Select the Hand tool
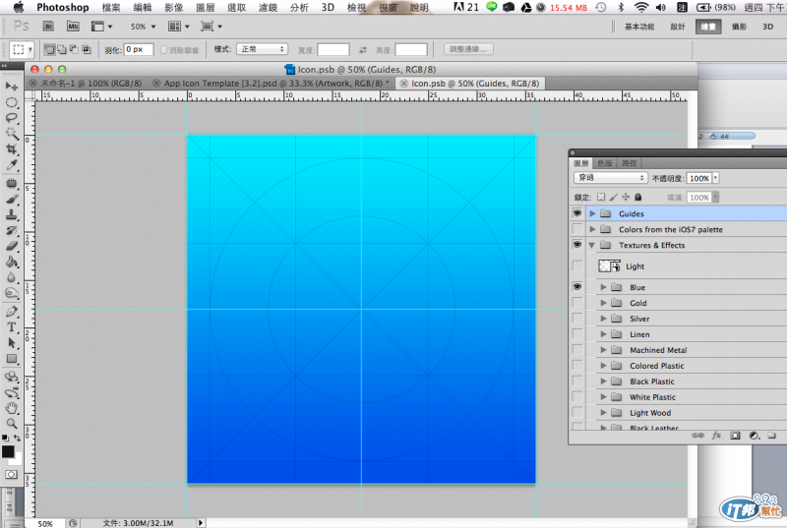The height and width of the screenshot is (528, 787). [12, 407]
